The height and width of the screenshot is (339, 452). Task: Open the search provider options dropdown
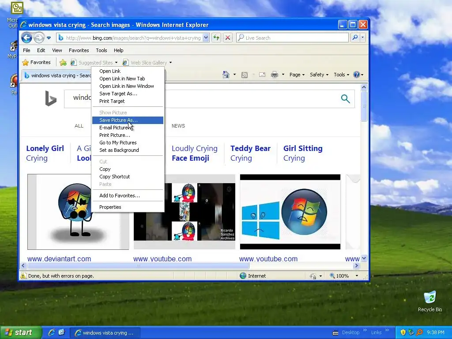click(363, 38)
